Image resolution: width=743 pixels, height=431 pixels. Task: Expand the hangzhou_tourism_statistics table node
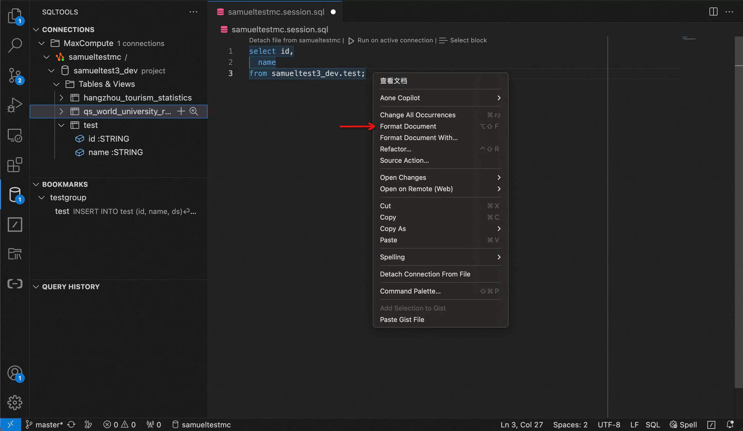pos(60,97)
